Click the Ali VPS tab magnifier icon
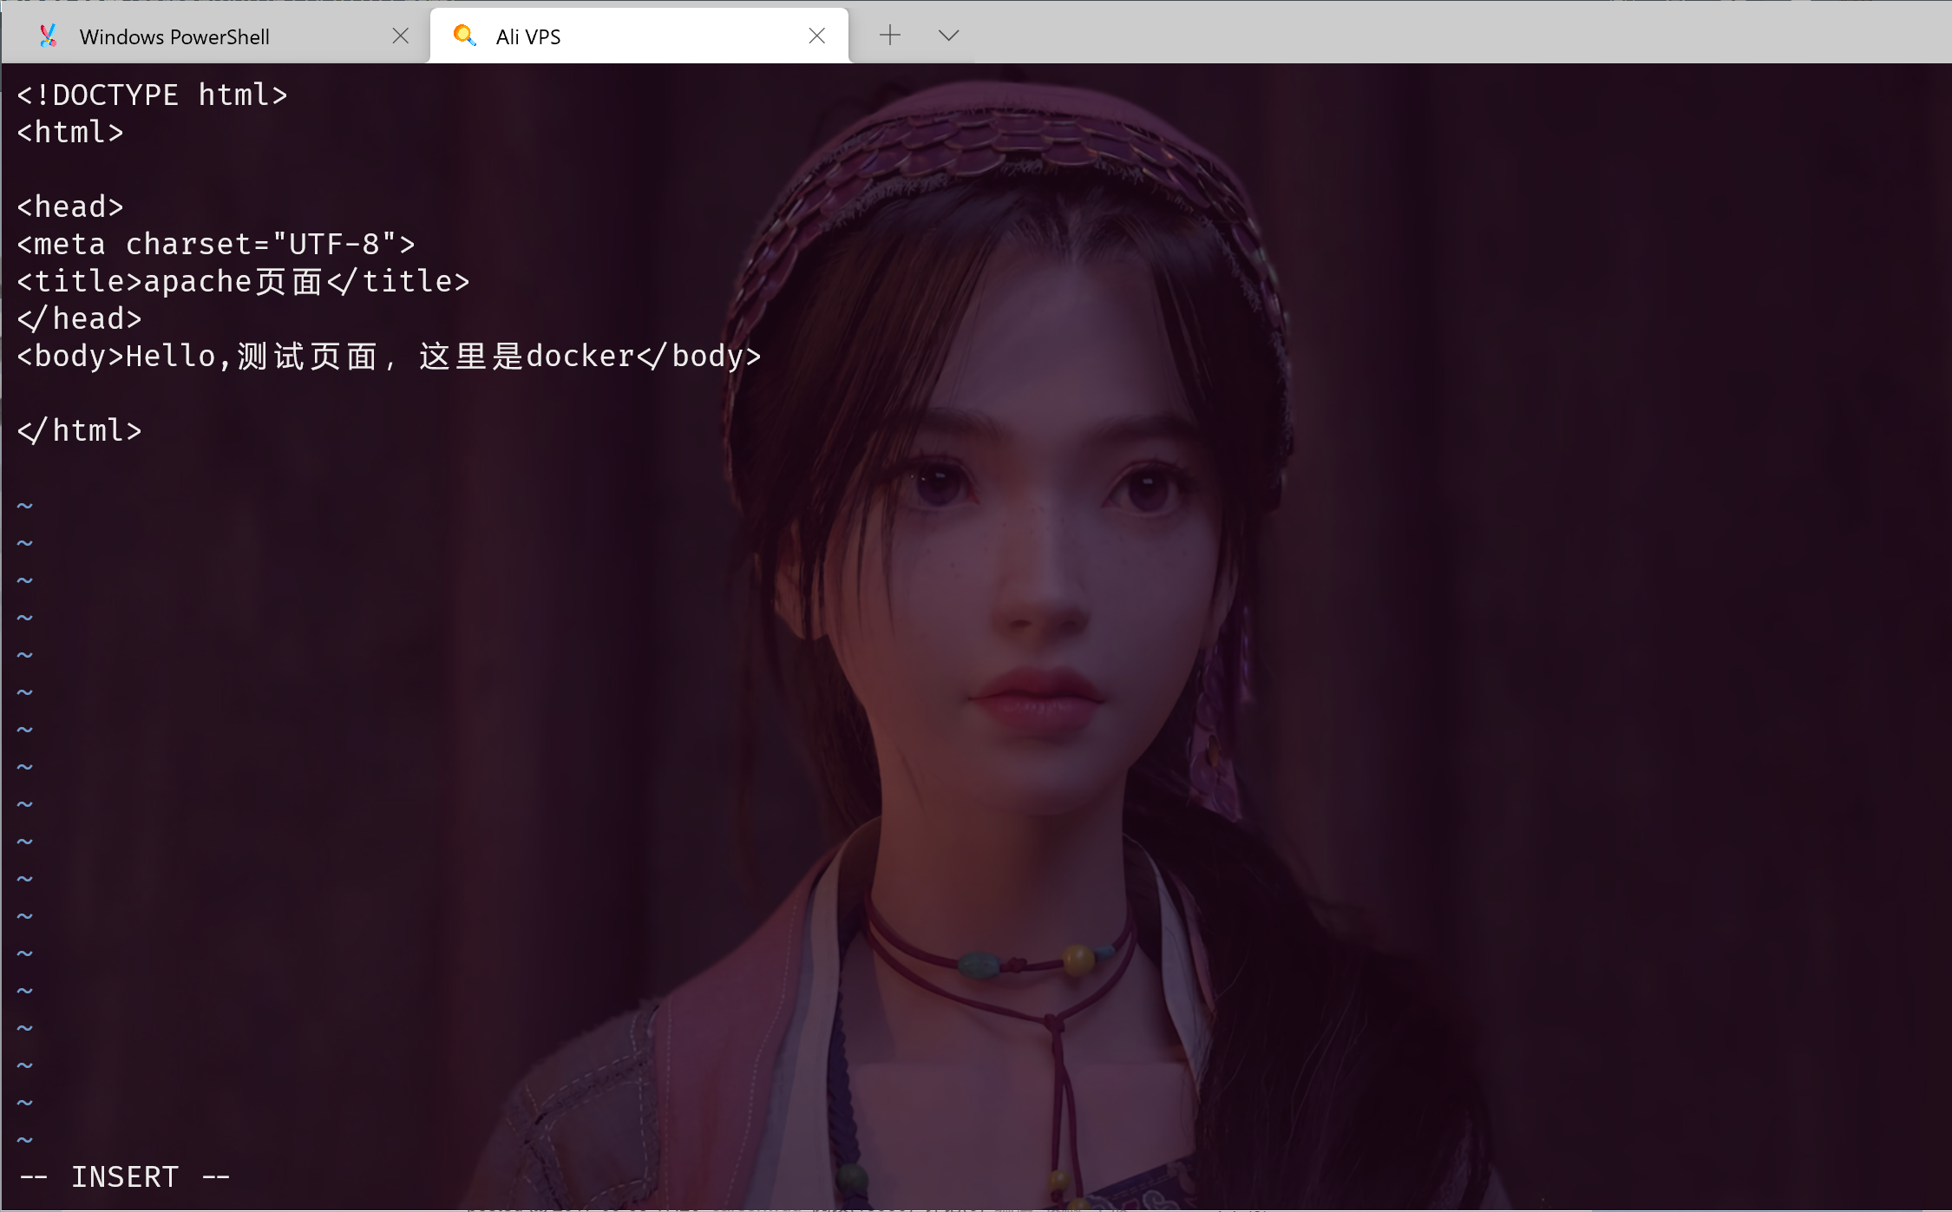This screenshot has height=1212, width=1952. coord(465,36)
